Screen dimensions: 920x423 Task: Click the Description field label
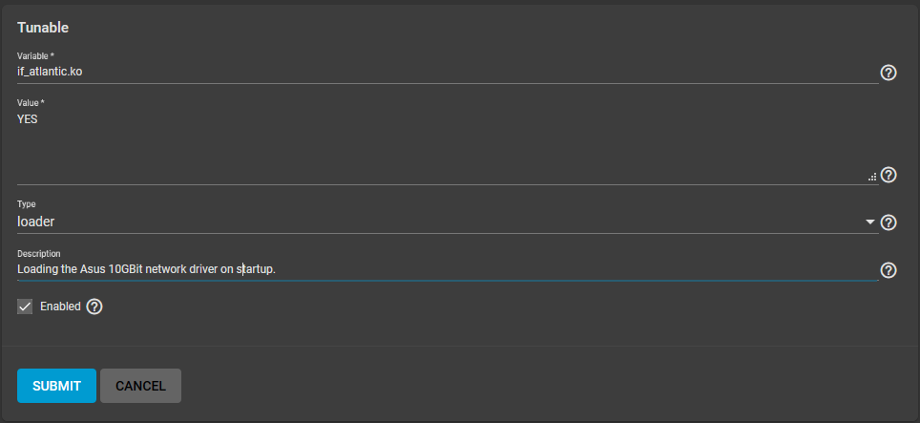(39, 253)
